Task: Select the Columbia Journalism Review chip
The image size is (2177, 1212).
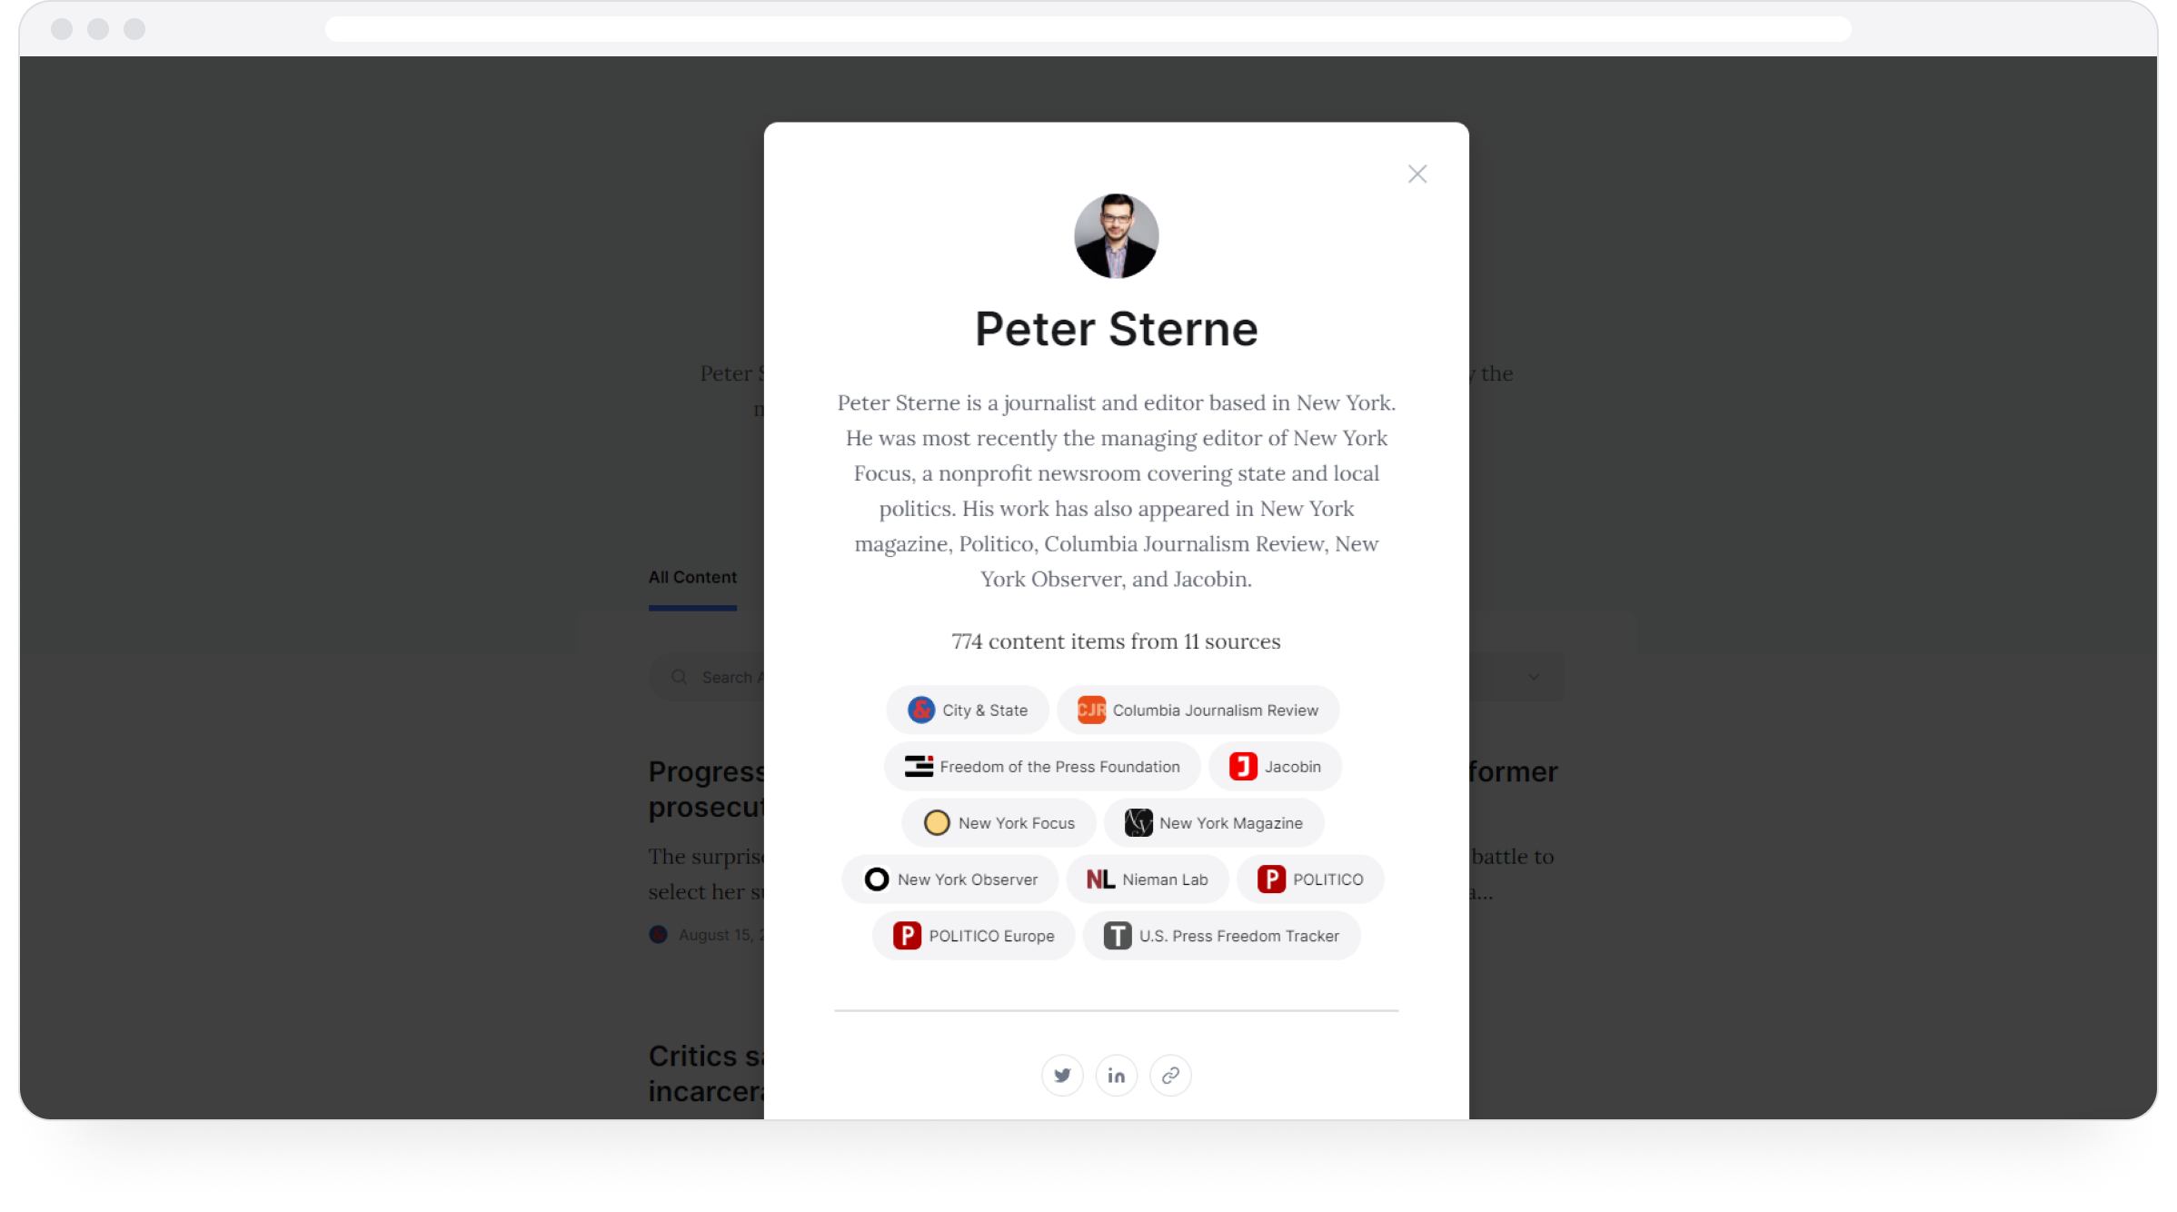Action: click(x=1198, y=710)
